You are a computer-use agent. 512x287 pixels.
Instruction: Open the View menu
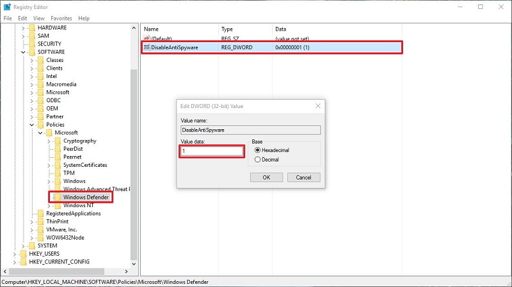click(38, 19)
